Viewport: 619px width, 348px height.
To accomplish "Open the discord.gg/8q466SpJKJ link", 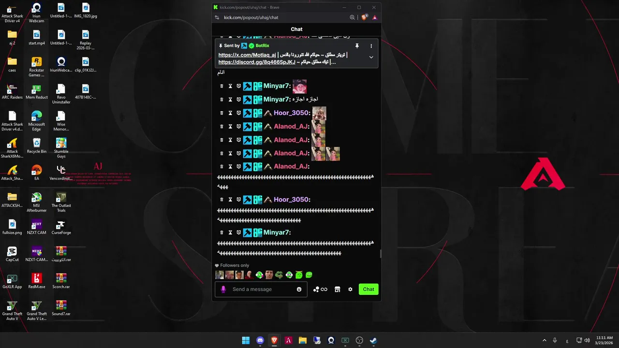I will 257,62.
